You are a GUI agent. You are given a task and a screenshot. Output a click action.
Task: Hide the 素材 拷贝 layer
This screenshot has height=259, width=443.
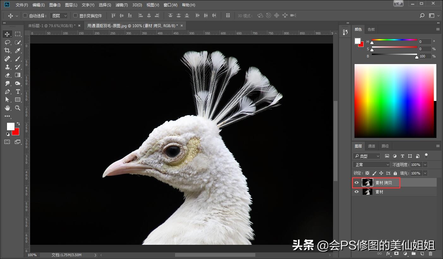tap(357, 183)
